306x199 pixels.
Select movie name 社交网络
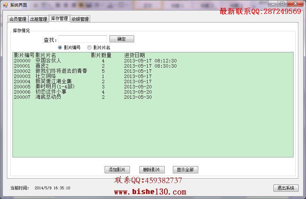pyautogui.click(x=45, y=76)
